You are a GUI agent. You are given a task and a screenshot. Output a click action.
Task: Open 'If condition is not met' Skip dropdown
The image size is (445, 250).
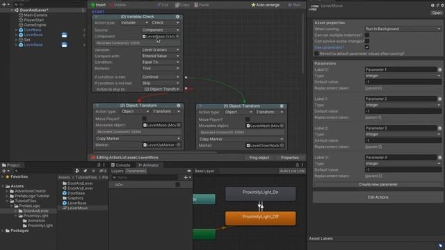[161, 83]
